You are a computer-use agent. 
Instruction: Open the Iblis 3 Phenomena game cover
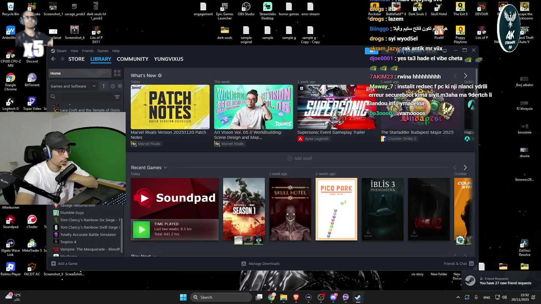tap(383, 209)
